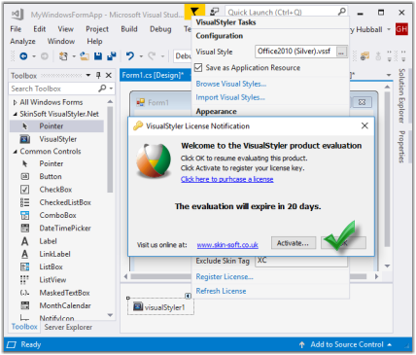The image size is (416, 355).
Task: Select Pointer under SkinSoft VisualStyler.Net
Action: tap(56, 125)
